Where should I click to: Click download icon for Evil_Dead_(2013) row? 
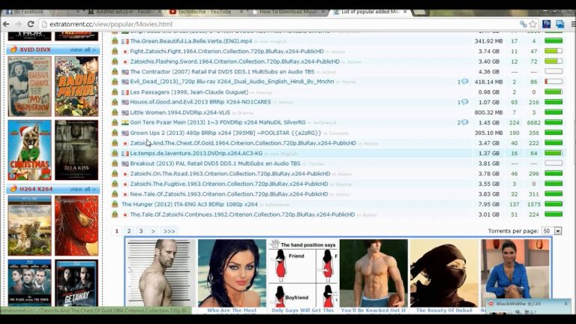pyautogui.click(x=115, y=82)
